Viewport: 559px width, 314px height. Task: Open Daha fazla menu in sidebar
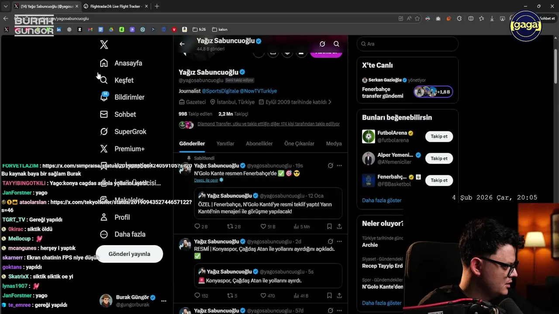(123, 234)
